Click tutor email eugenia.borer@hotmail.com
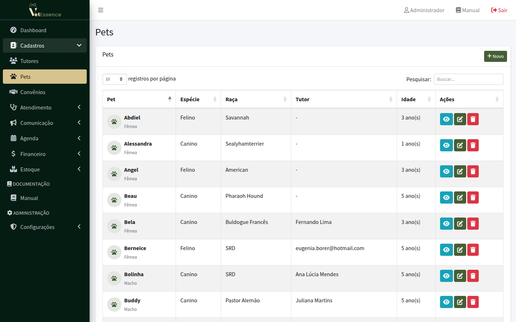516x322 pixels. pos(330,248)
